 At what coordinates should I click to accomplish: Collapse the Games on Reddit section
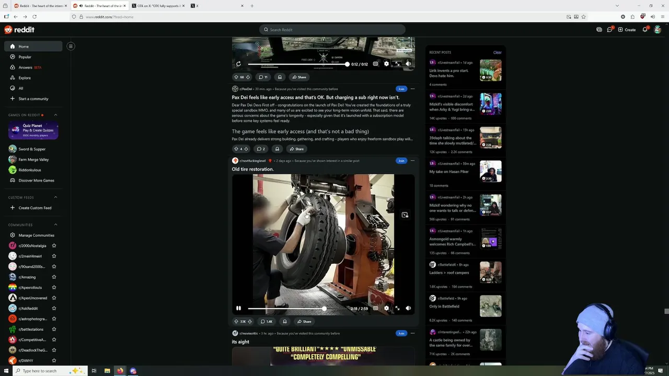[x=55, y=115]
